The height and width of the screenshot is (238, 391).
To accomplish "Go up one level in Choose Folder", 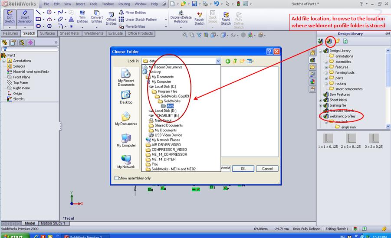I will click(235, 61).
